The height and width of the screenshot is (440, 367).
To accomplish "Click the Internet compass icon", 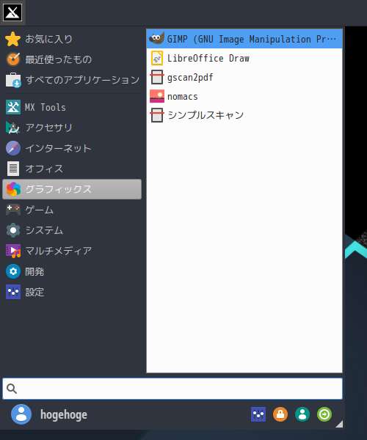I will 13,148.
